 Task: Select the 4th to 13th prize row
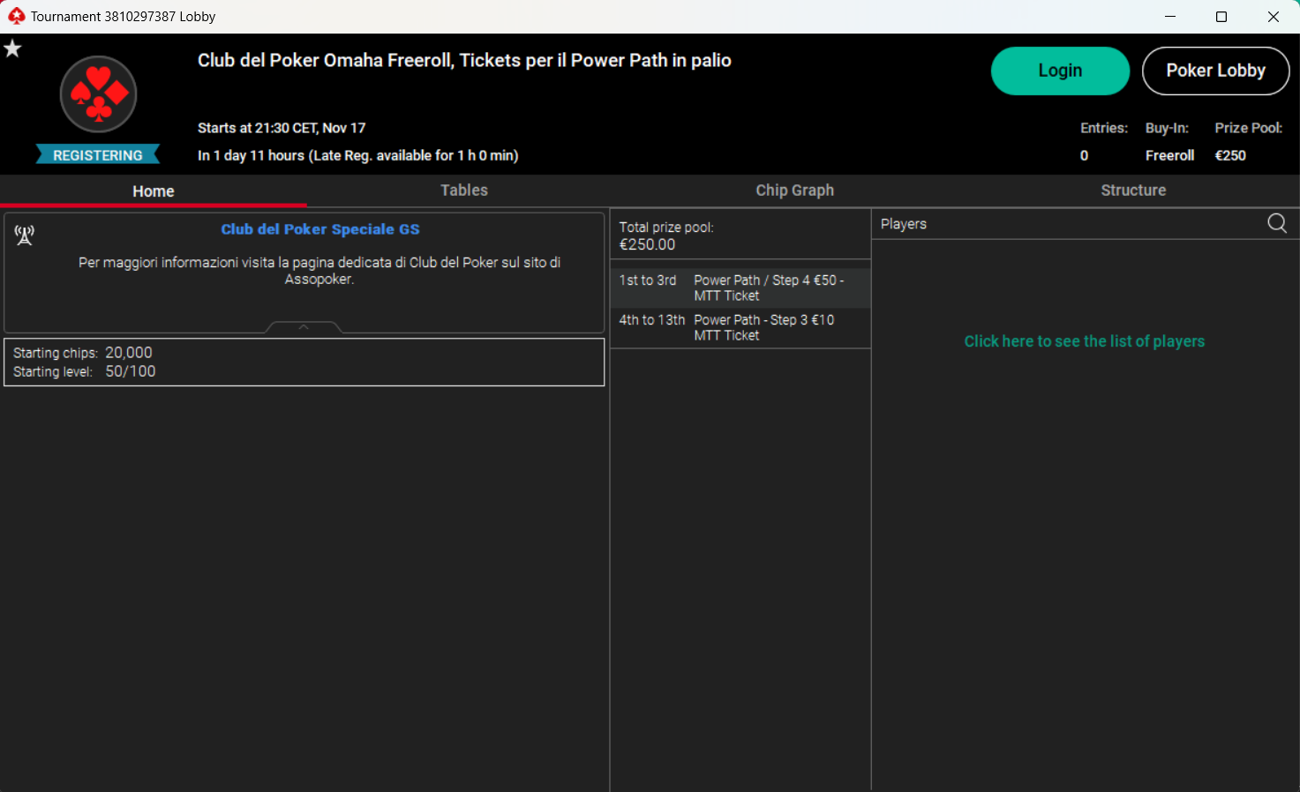coord(740,327)
